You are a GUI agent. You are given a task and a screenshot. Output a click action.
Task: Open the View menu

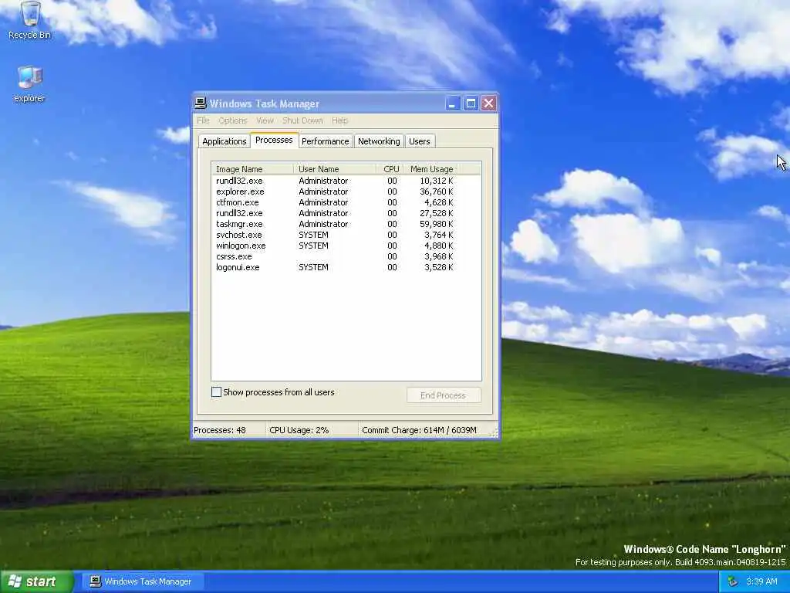coord(265,120)
